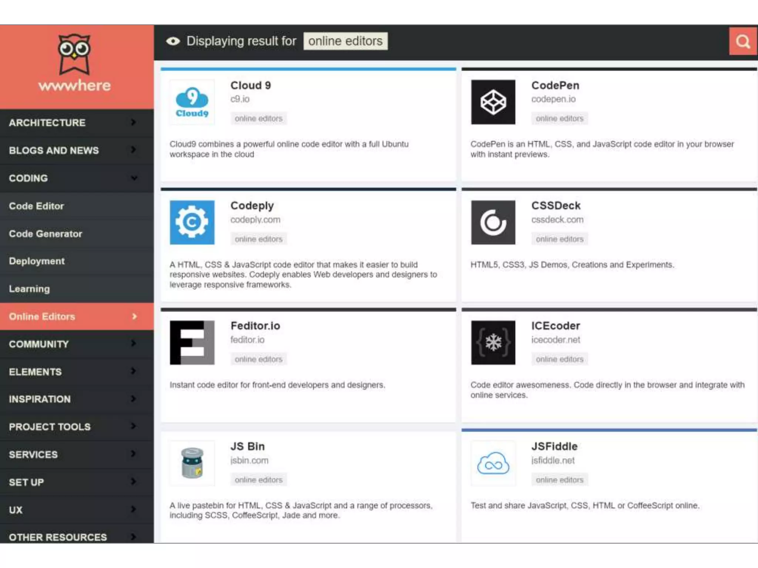Click the ICEcoder snowflake logo

click(493, 342)
